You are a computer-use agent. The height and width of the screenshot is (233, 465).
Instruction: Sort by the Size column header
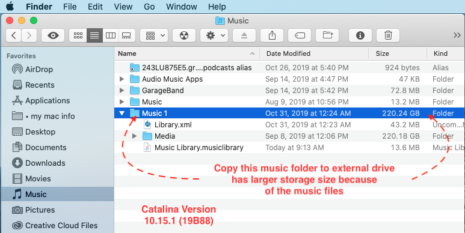coord(398,53)
